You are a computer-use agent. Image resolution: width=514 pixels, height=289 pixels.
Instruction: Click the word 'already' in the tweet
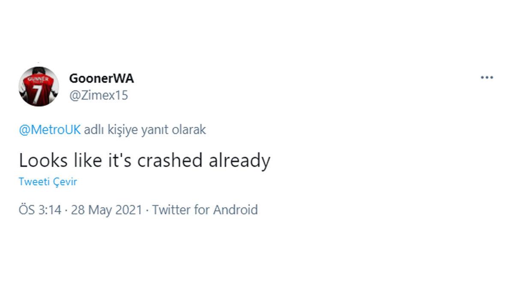239,161
